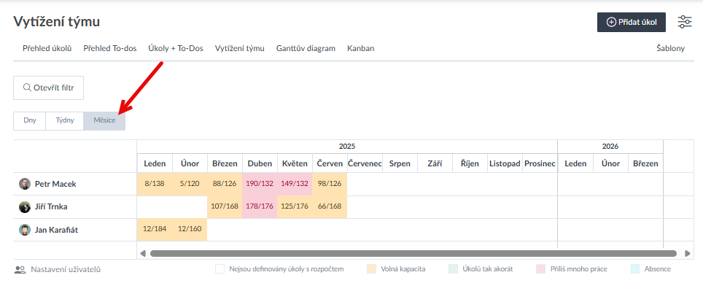The image size is (703, 302).
Task: Select the Měsíce view
Action: [x=104, y=120]
